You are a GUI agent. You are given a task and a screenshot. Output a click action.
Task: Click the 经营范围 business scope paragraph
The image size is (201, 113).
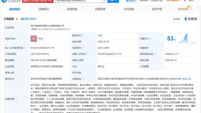point(113,99)
